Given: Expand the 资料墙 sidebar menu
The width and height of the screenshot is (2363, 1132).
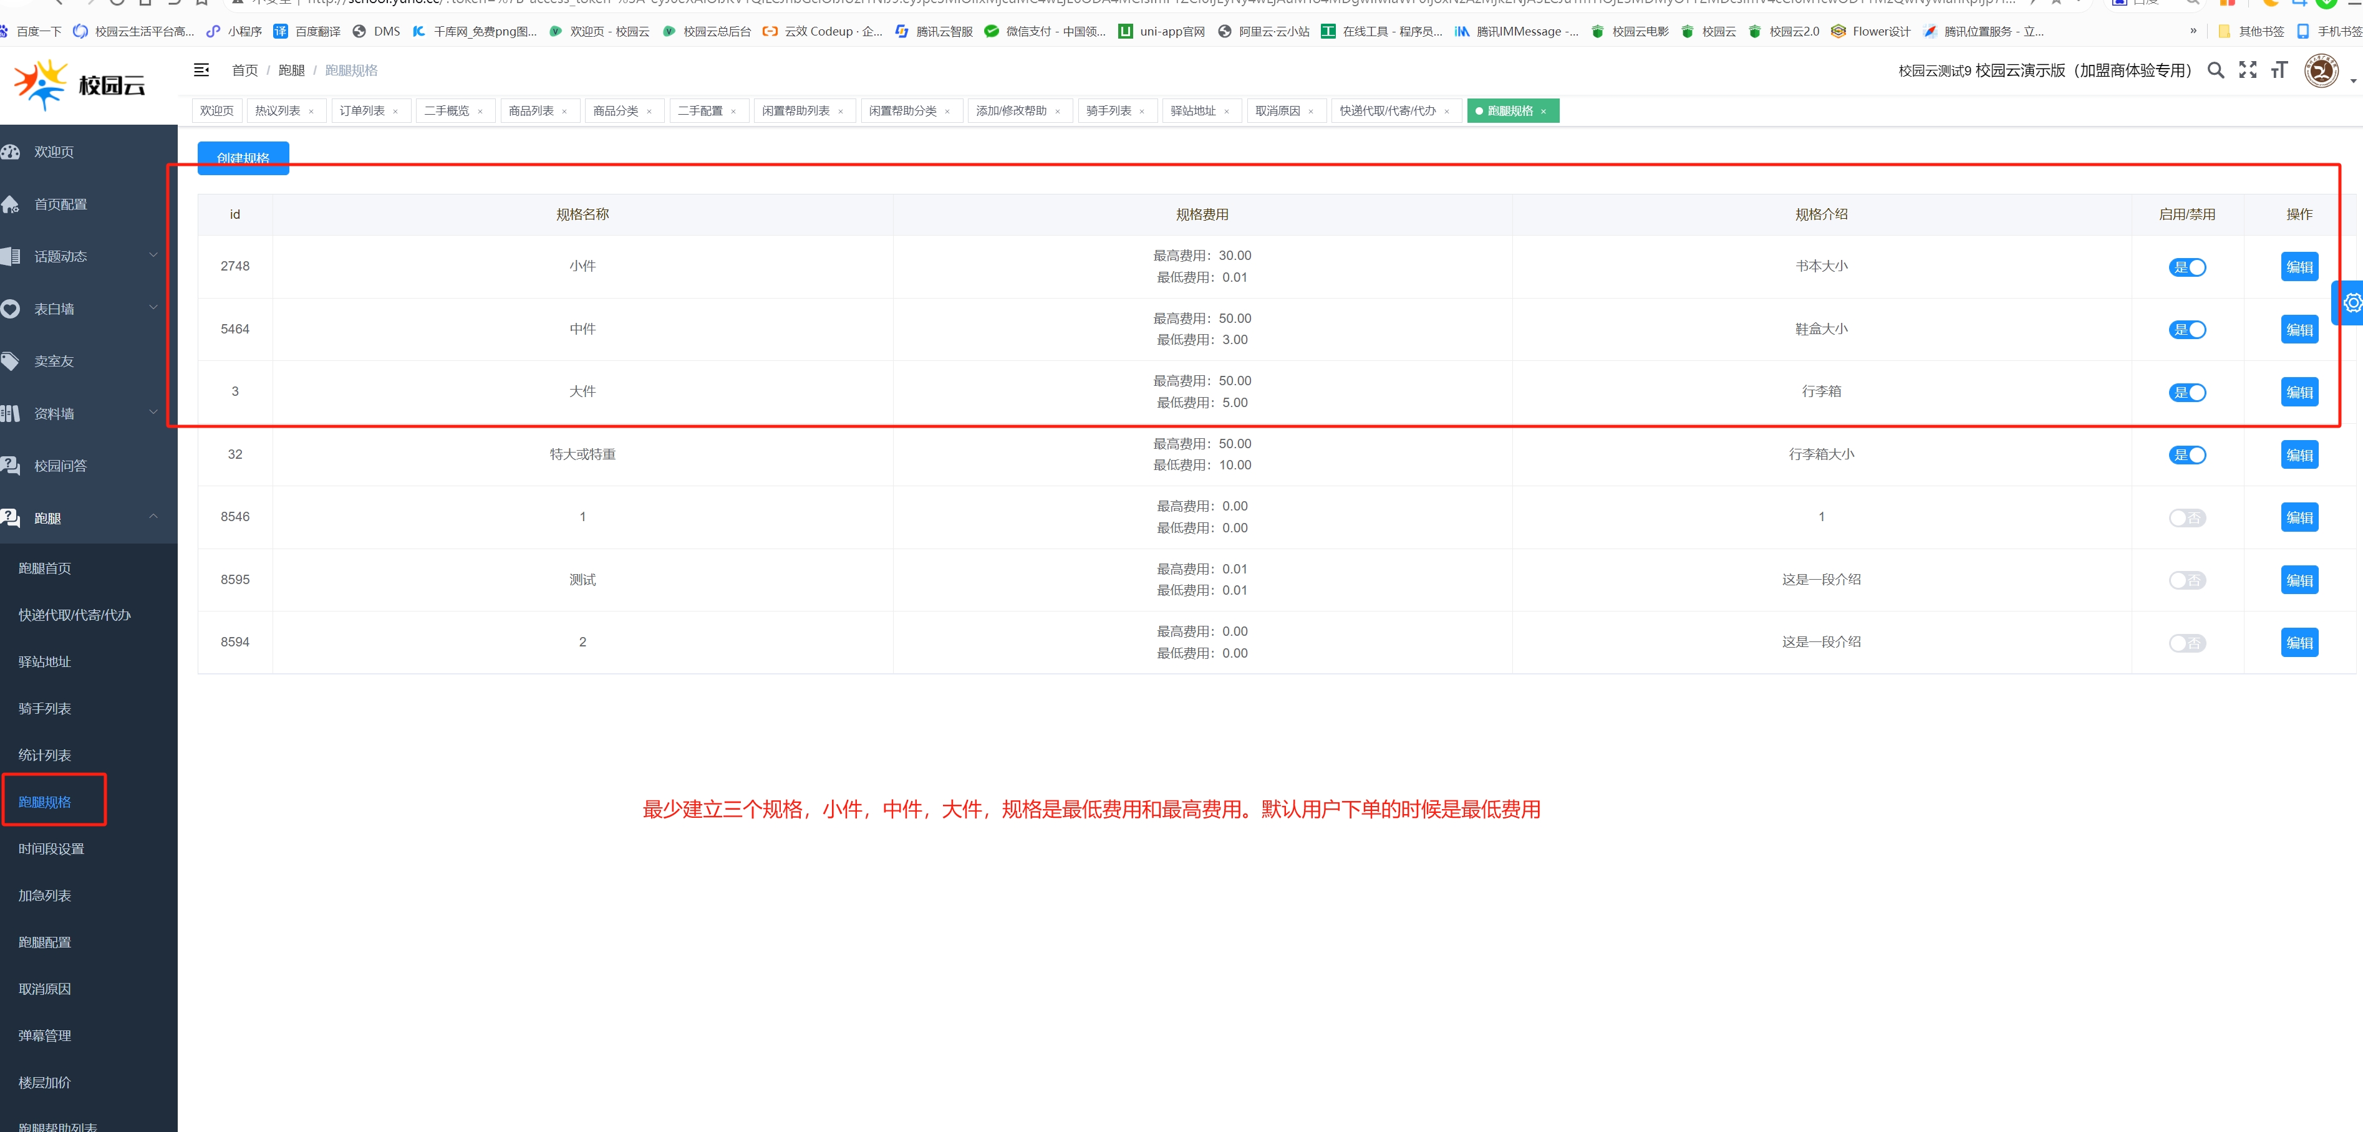Looking at the screenshot, I should coord(153,413).
